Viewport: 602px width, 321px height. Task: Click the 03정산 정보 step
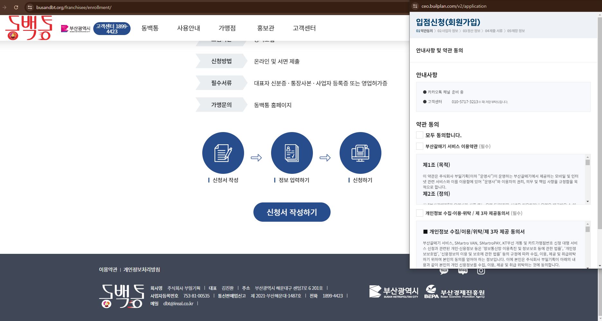click(x=471, y=31)
